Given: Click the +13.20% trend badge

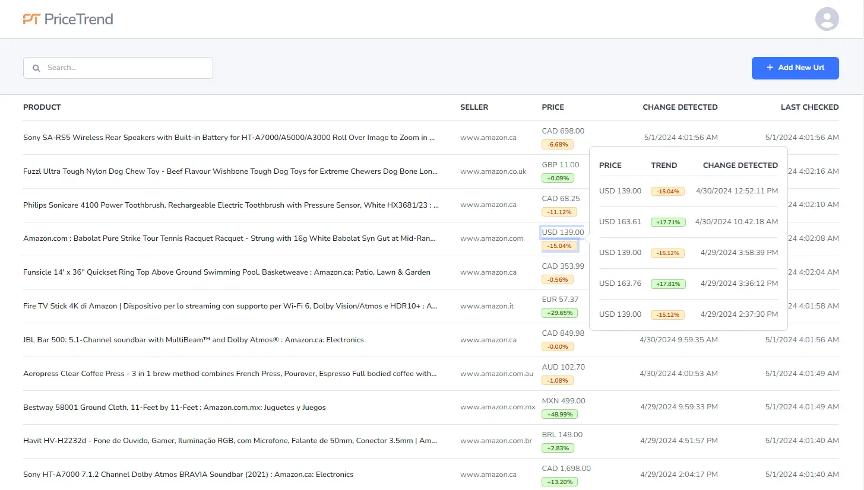Looking at the screenshot, I should pyautogui.click(x=559, y=482).
